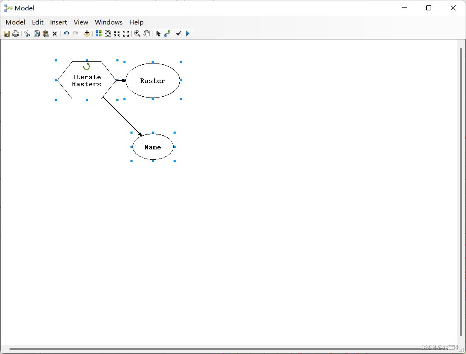Open the Help menu
The height and width of the screenshot is (354, 466).
coord(136,22)
